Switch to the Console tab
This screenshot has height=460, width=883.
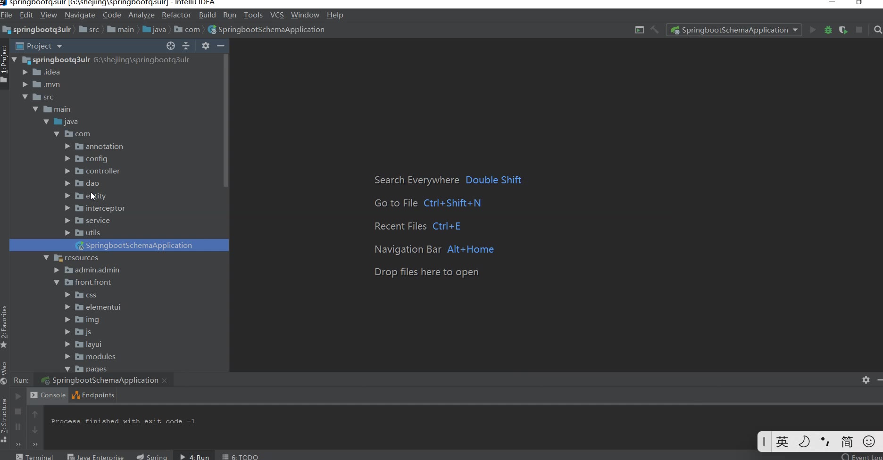coord(48,395)
